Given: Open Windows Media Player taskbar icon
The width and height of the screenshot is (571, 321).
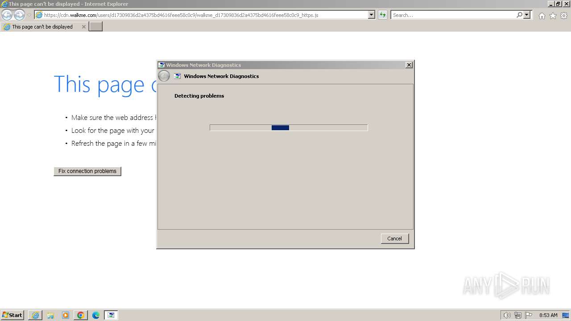Looking at the screenshot, I should click(66, 315).
